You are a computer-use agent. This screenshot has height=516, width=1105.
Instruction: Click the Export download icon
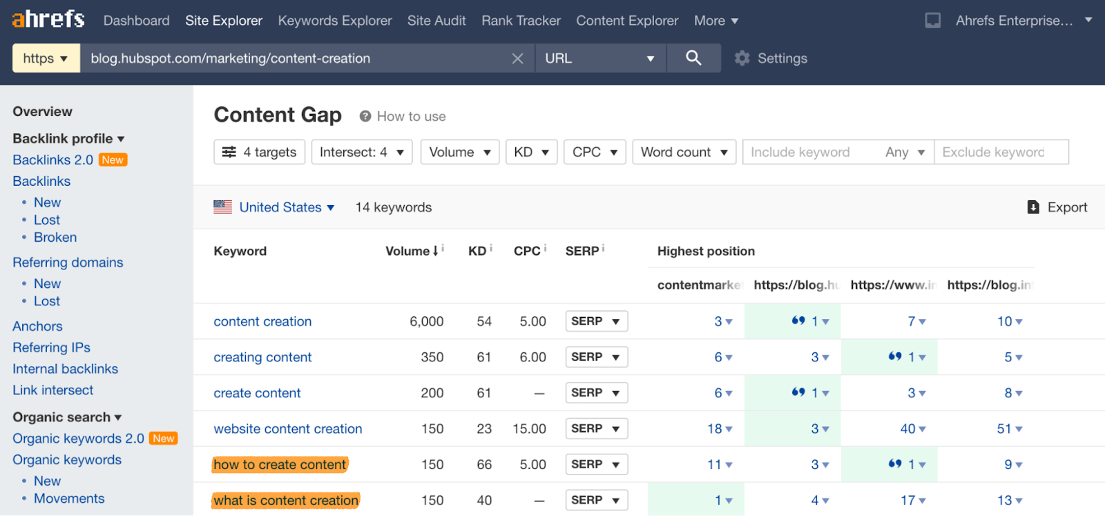click(1033, 207)
